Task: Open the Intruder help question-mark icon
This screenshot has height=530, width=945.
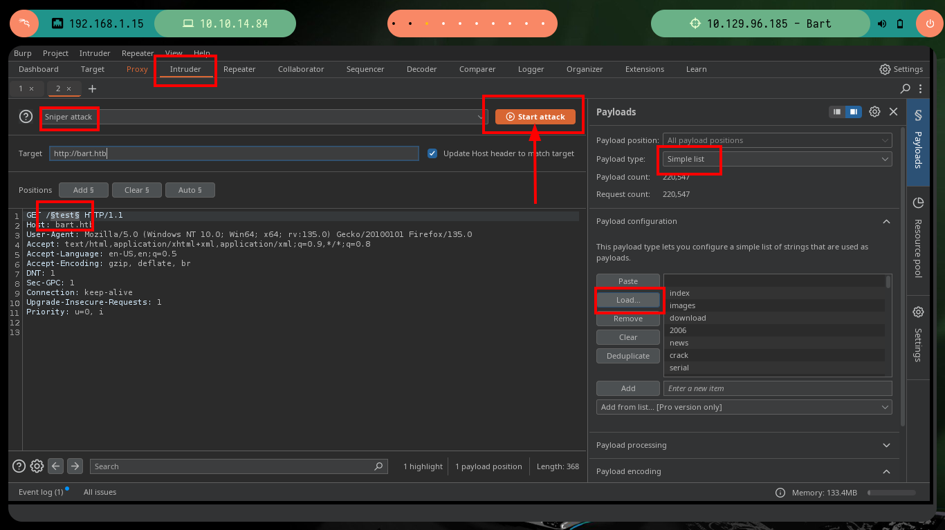Action: [x=26, y=117]
